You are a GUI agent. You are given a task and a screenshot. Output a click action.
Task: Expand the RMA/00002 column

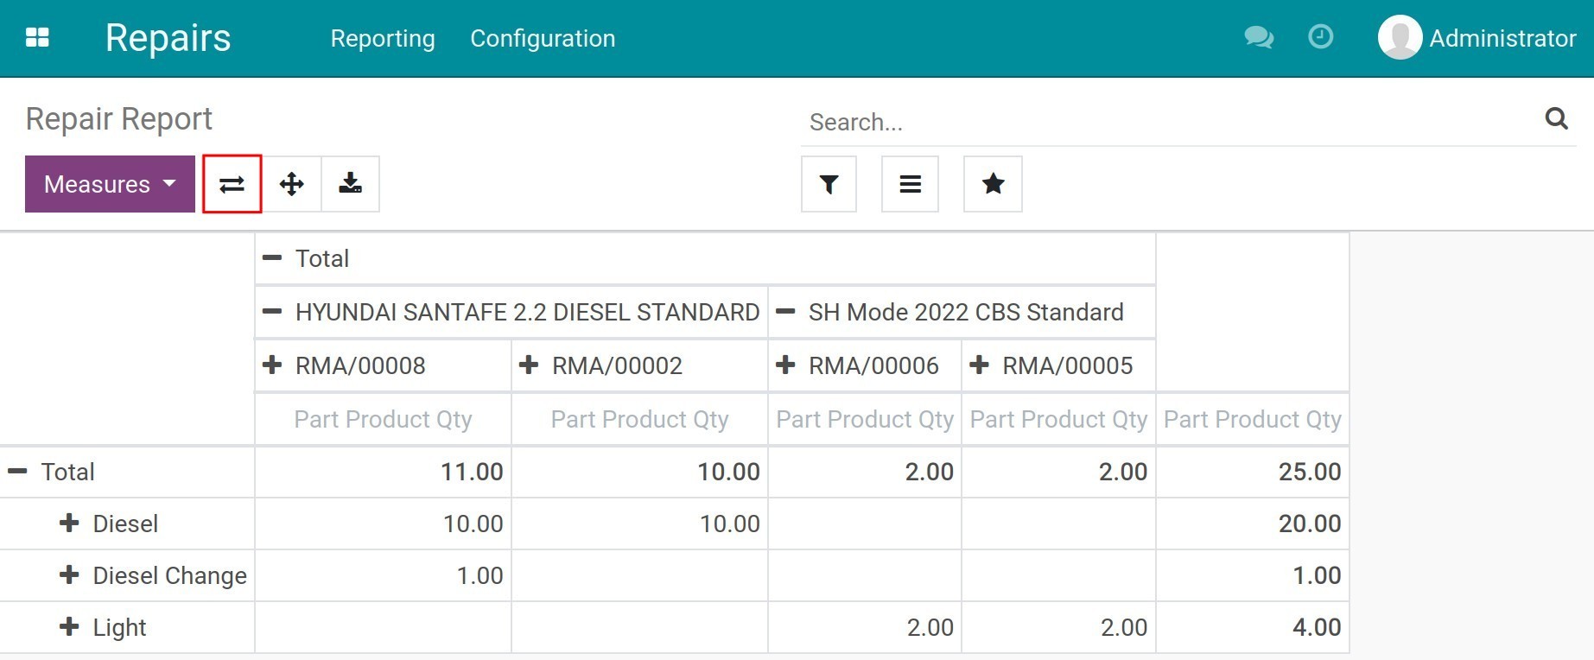529,365
